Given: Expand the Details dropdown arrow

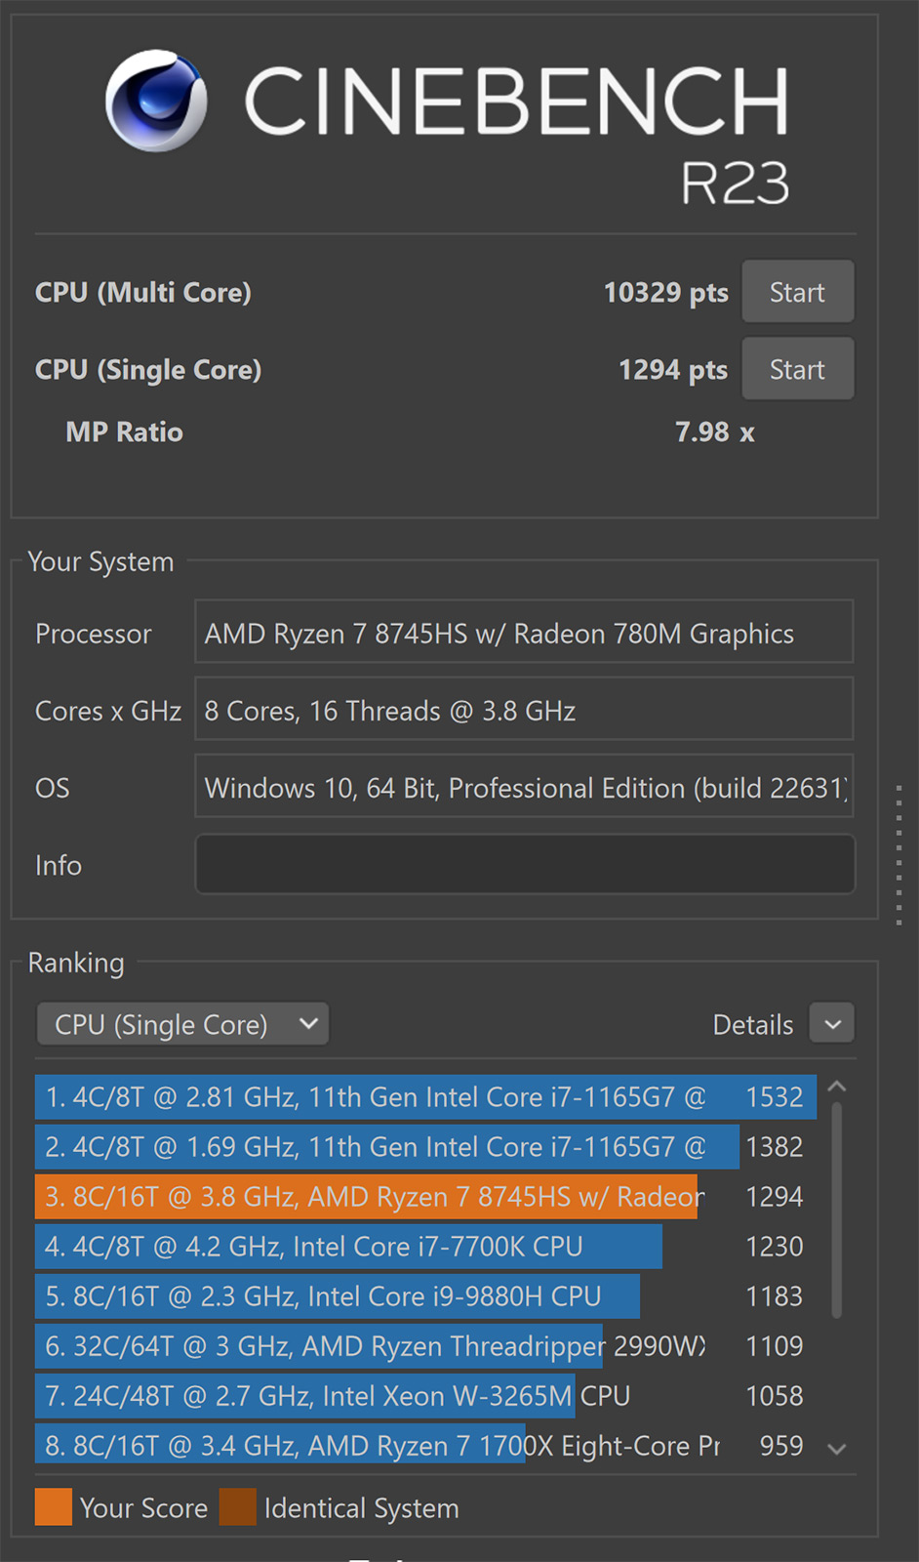Looking at the screenshot, I should [x=832, y=1024].
